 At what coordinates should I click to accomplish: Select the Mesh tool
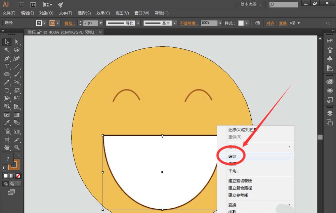click(x=7, y=115)
